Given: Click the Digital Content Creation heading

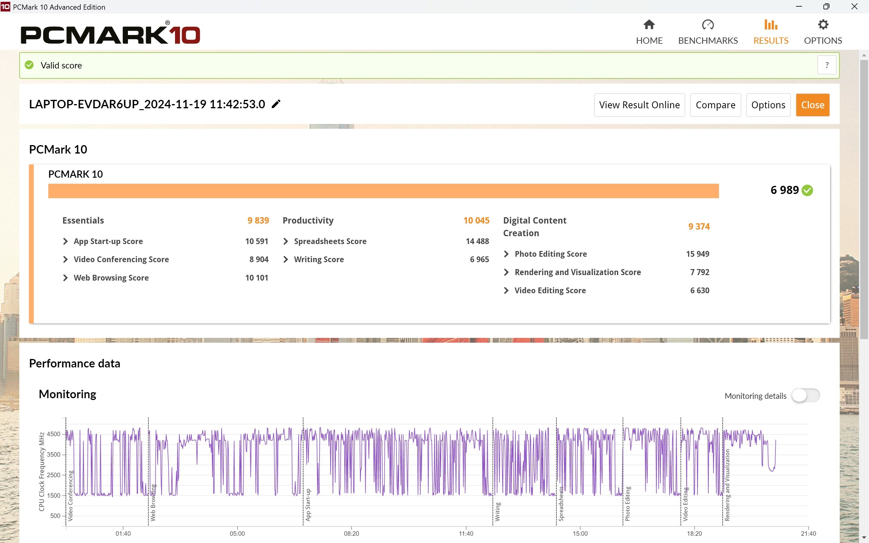Looking at the screenshot, I should click(x=535, y=227).
